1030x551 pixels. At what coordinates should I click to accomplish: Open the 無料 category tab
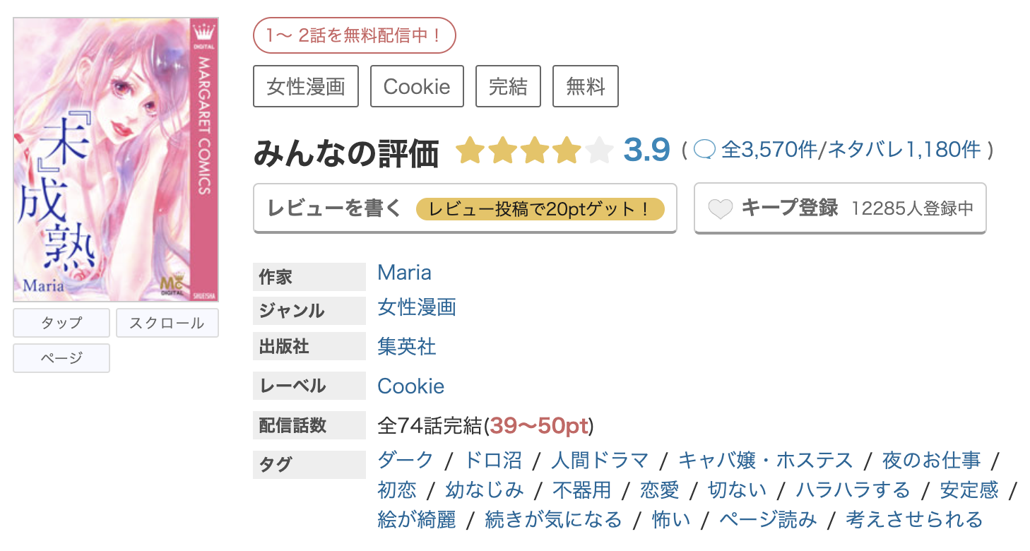[x=585, y=85]
